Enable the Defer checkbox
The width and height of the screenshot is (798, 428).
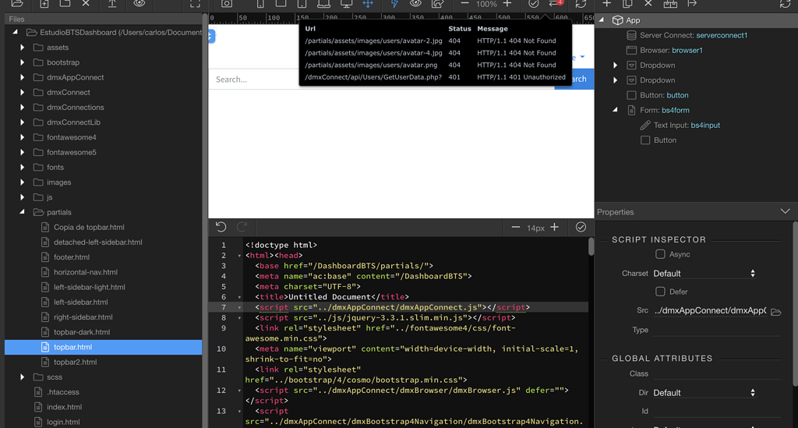pyautogui.click(x=660, y=292)
